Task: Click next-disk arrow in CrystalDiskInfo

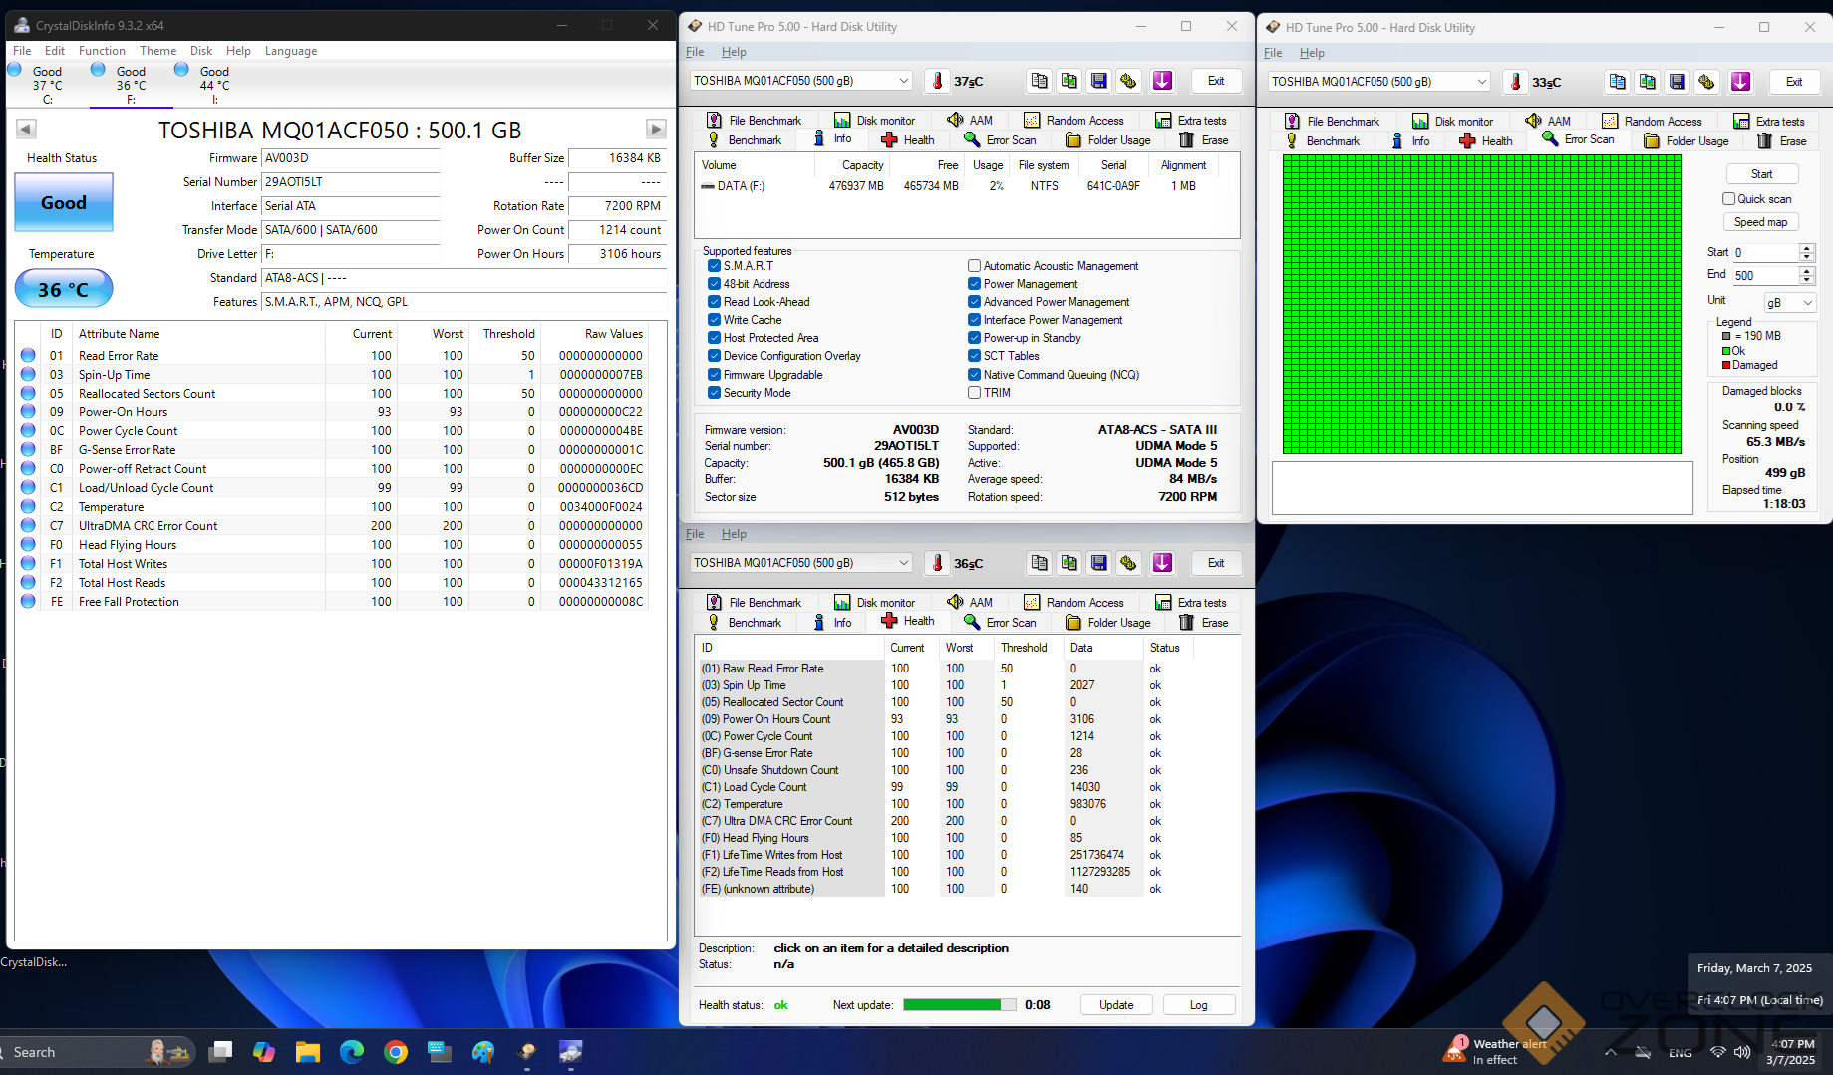Action: tap(655, 129)
